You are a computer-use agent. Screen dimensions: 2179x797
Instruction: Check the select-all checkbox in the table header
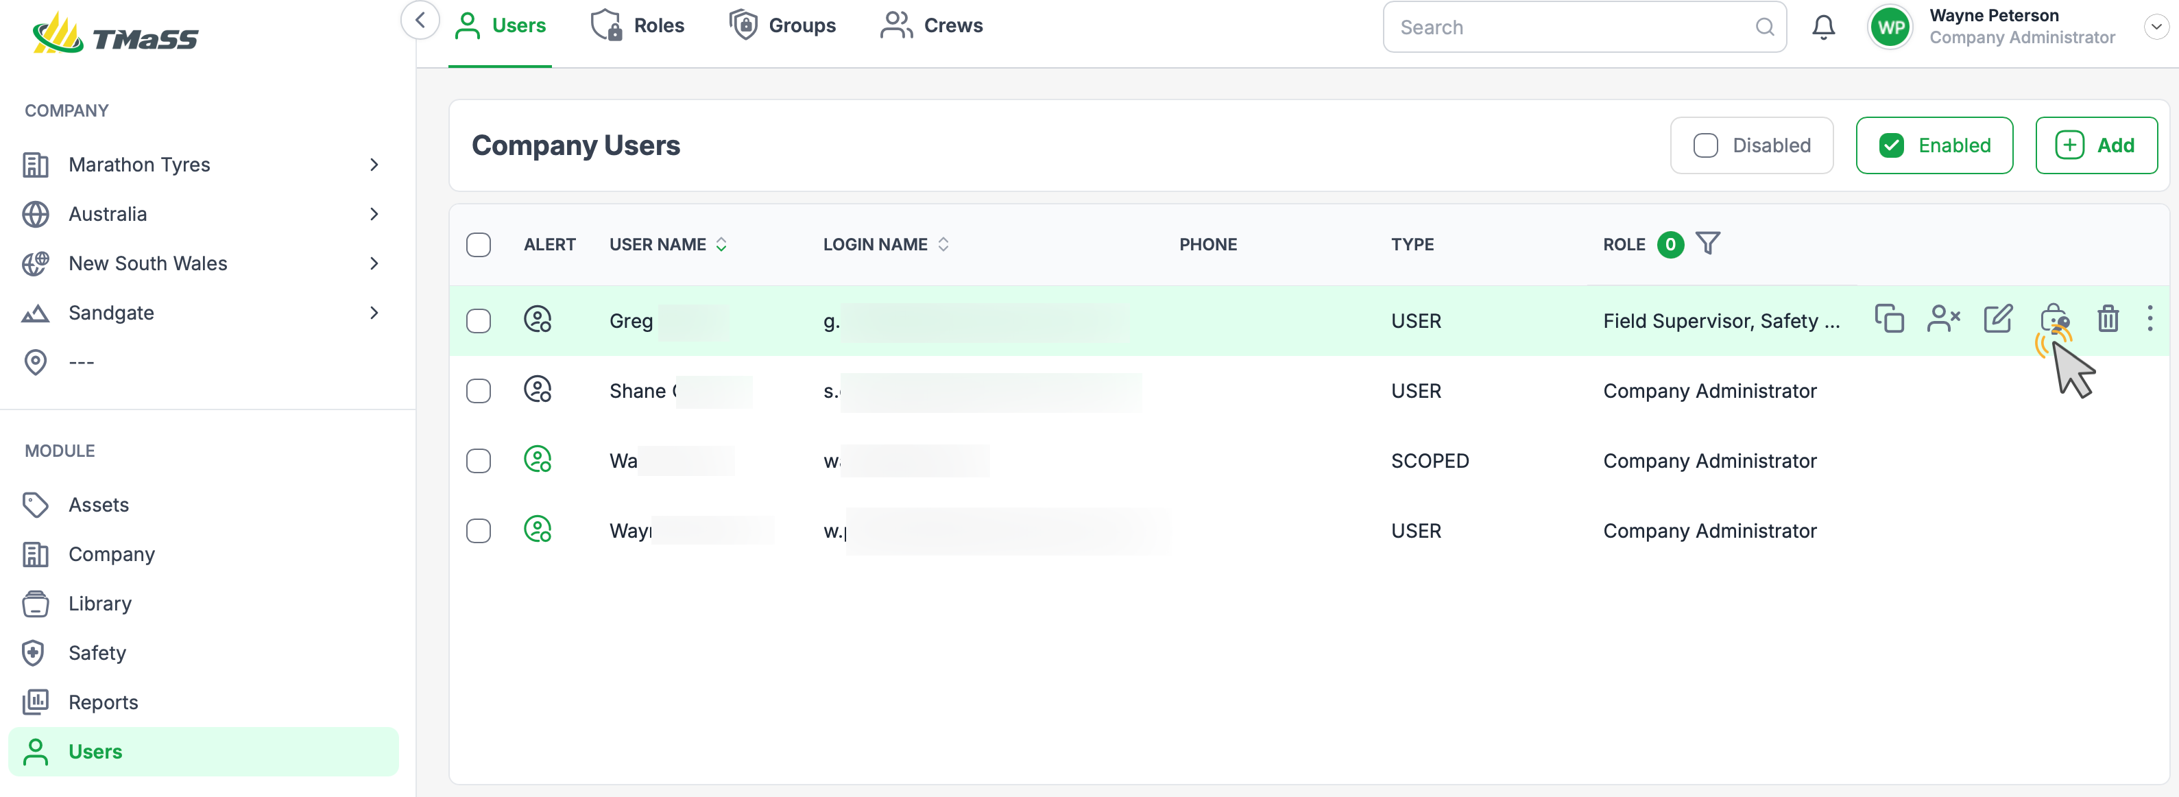point(479,244)
